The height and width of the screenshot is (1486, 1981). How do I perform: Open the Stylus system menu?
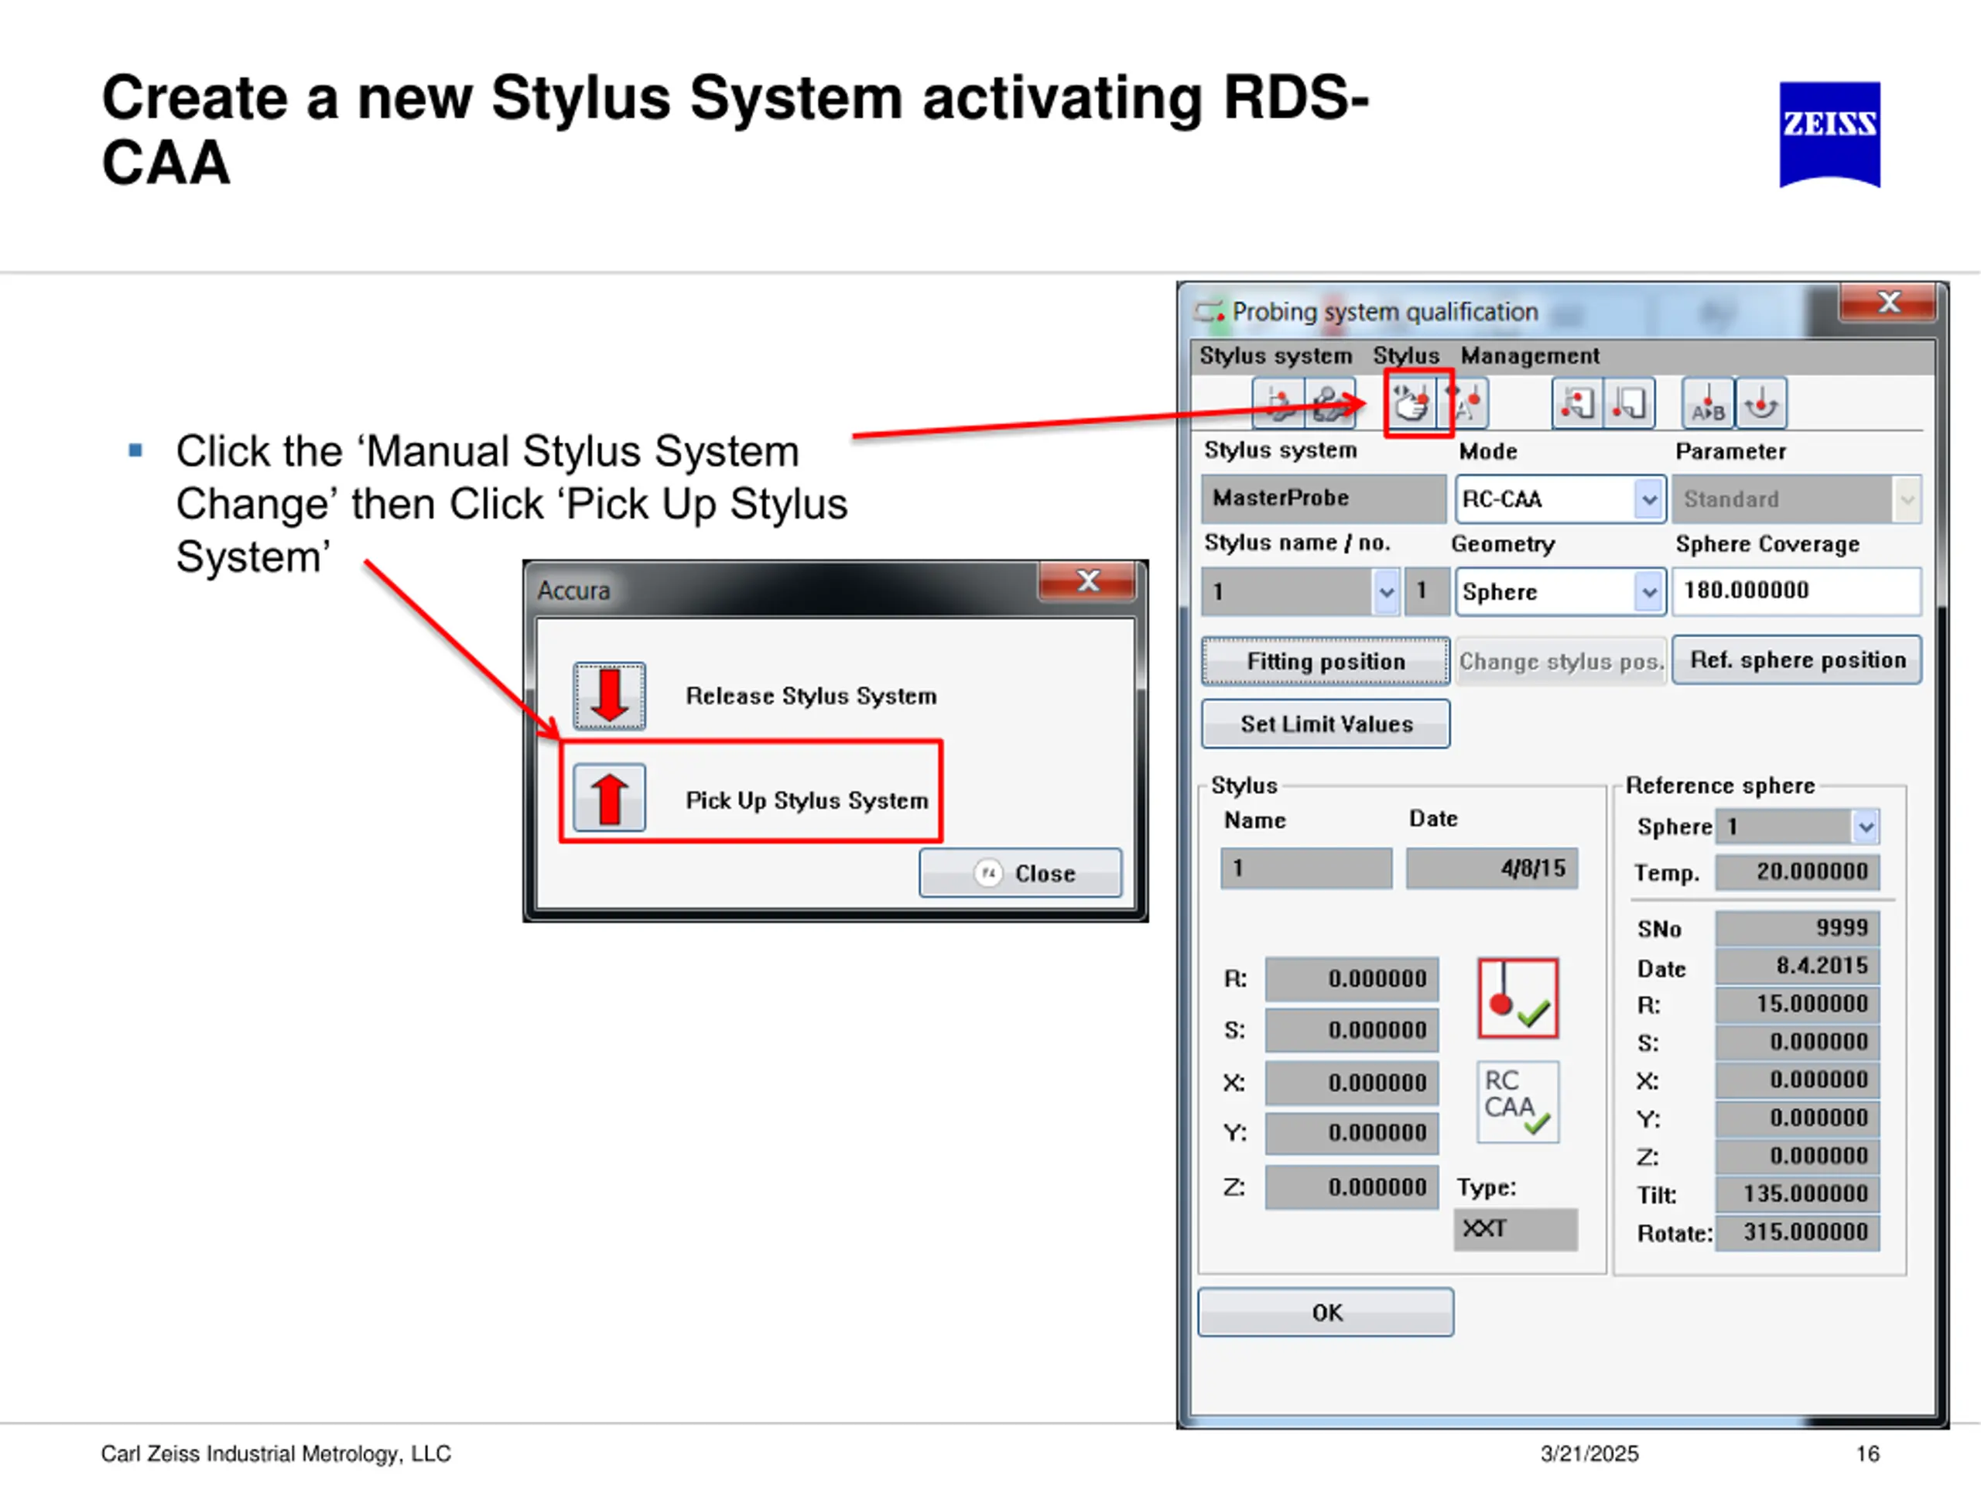pos(1275,357)
